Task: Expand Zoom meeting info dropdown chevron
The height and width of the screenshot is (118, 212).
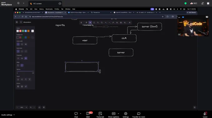Action: coord(23,3)
